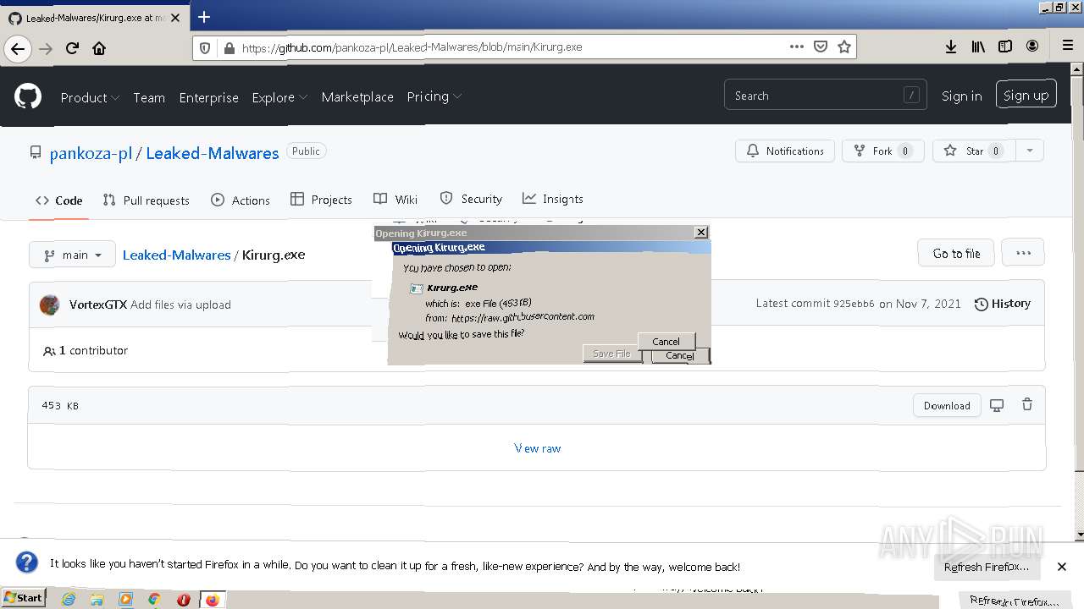Expand the Product dropdown menu
The image size is (1084, 609).
tap(90, 97)
